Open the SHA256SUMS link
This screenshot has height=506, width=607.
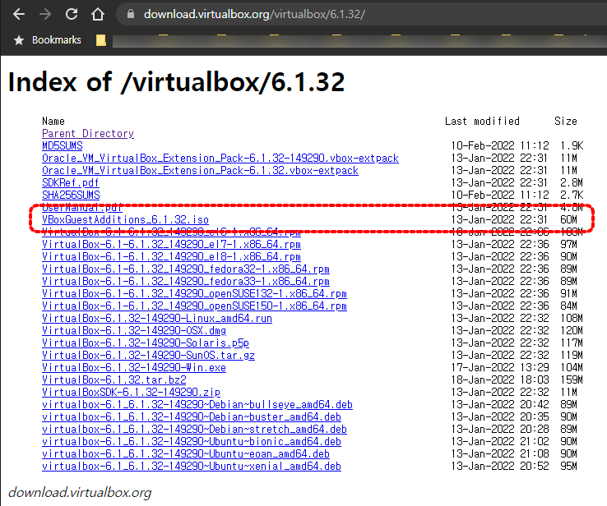pyautogui.click(x=71, y=195)
